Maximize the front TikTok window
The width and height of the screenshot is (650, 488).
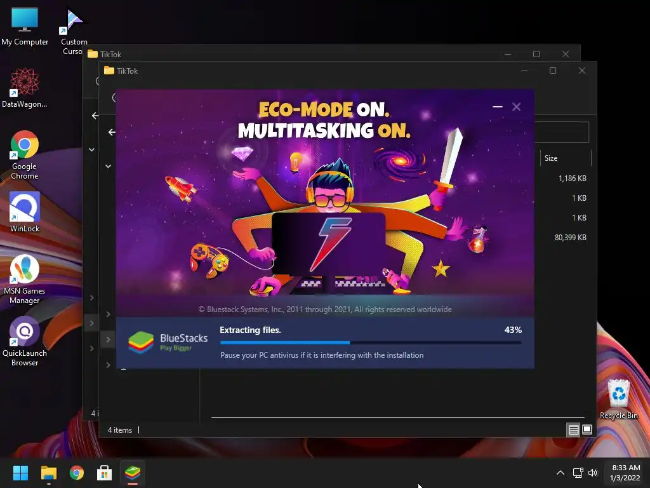pyautogui.click(x=553, y=71)
